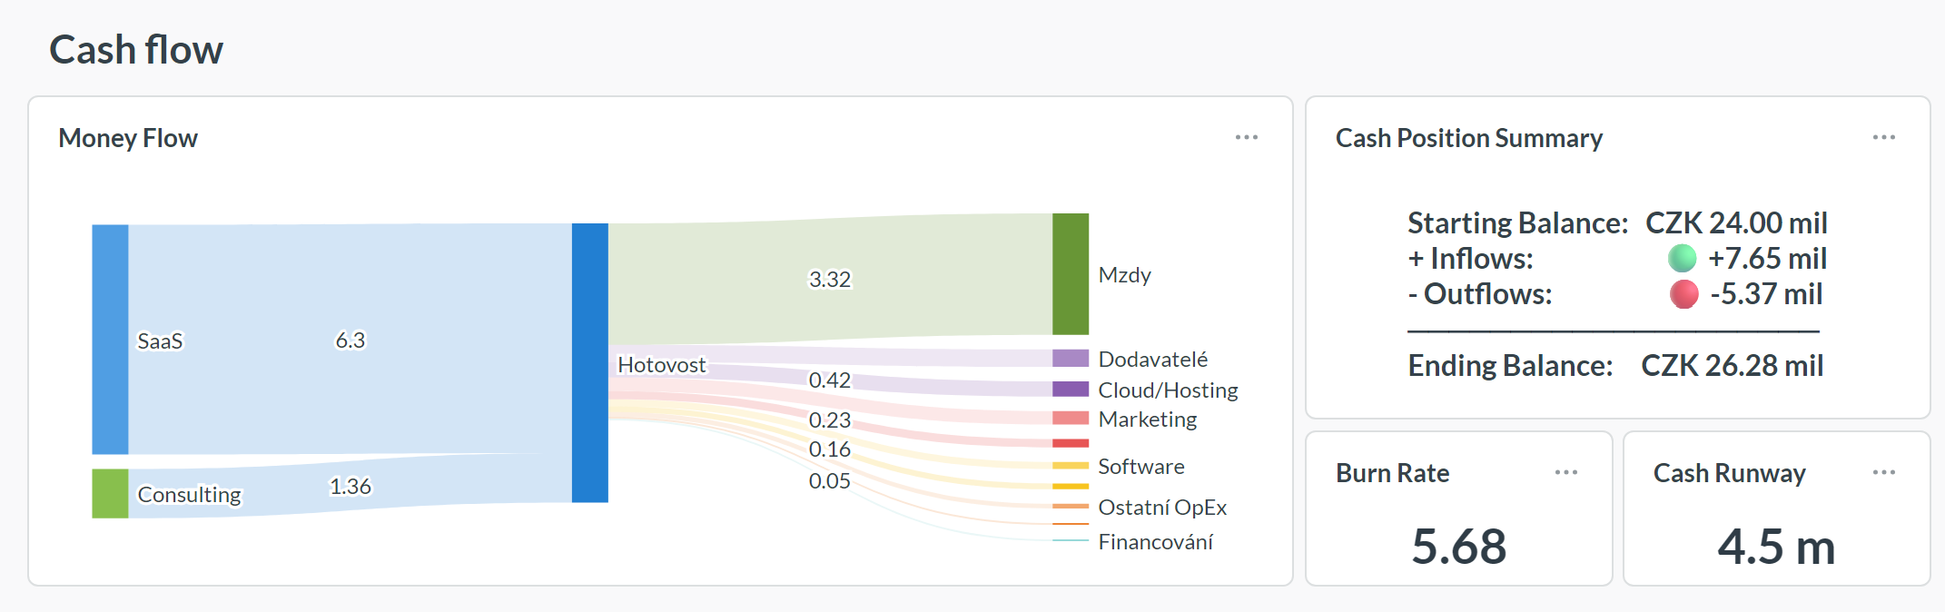
Task: Toggle the Consulting inflow stream
Action: point(350,487)
